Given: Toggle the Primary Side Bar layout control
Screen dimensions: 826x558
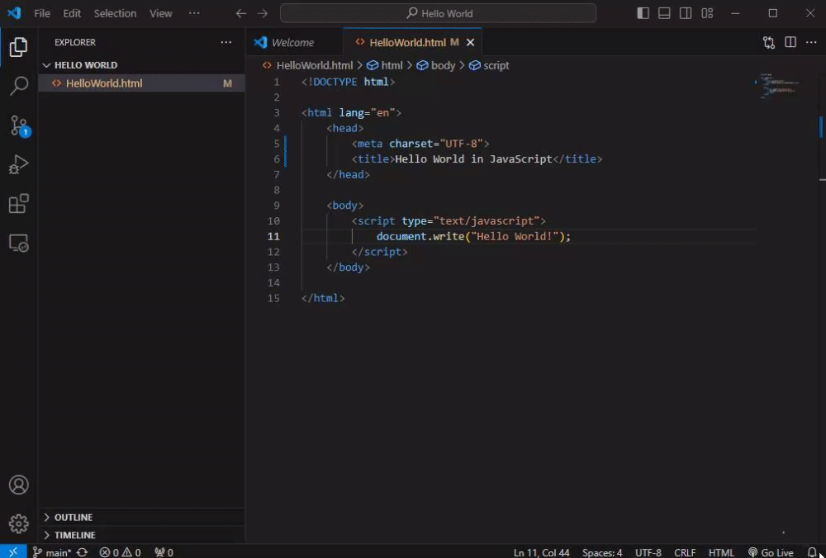Looking at the screenshot, I should tap(643, 13).
